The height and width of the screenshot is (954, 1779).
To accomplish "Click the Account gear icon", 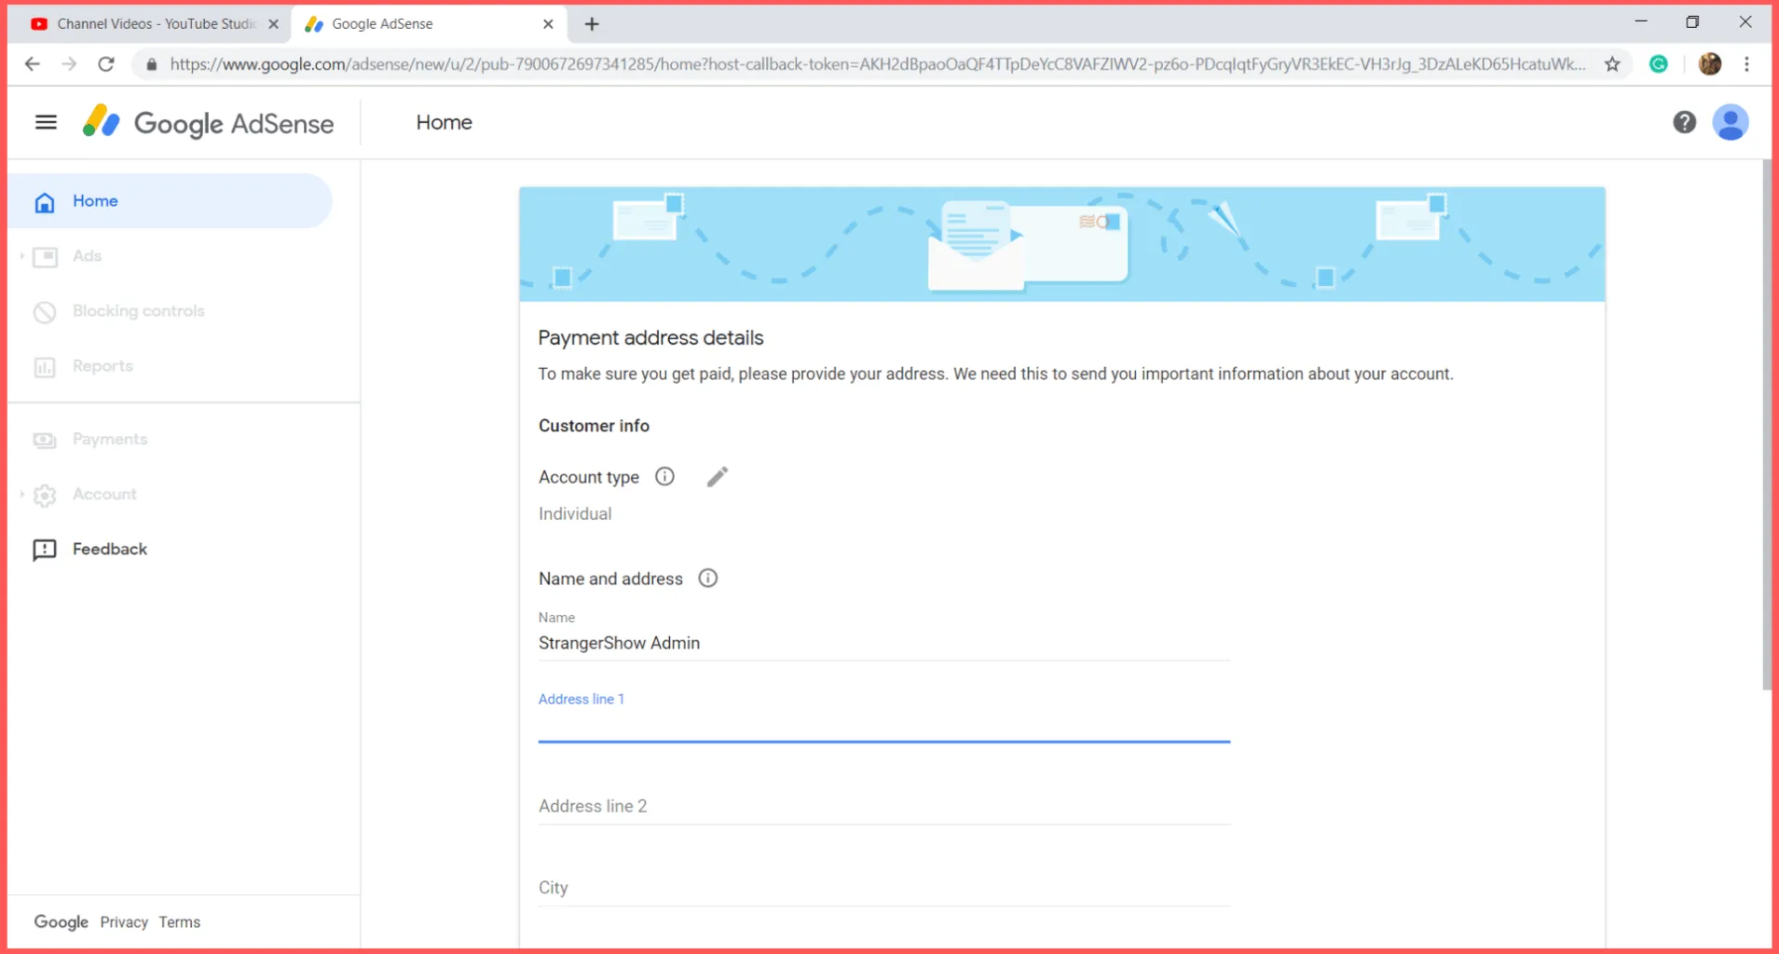I will [x=45, y=495].
